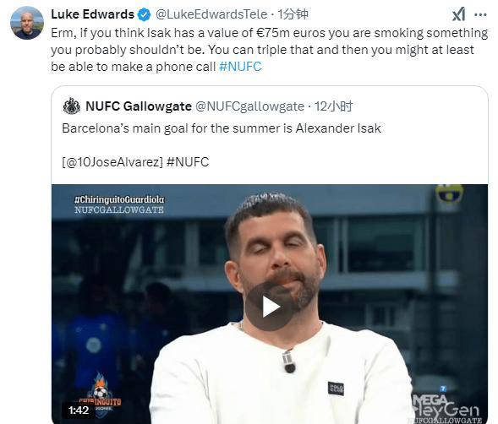
Task: Open the @NUFCgallowgate handle
Action: (x=249, y=106)
